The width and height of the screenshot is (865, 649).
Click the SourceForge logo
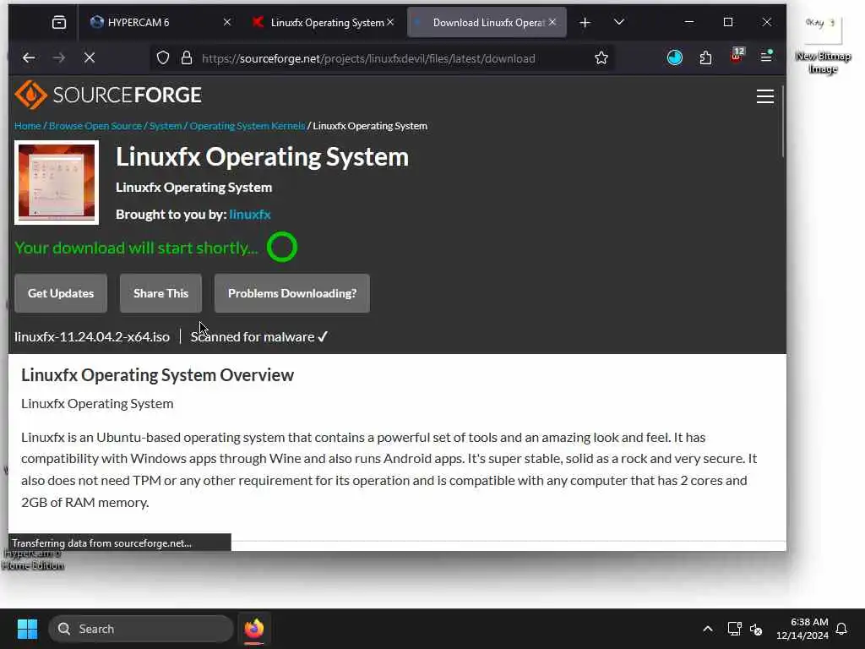108,95
